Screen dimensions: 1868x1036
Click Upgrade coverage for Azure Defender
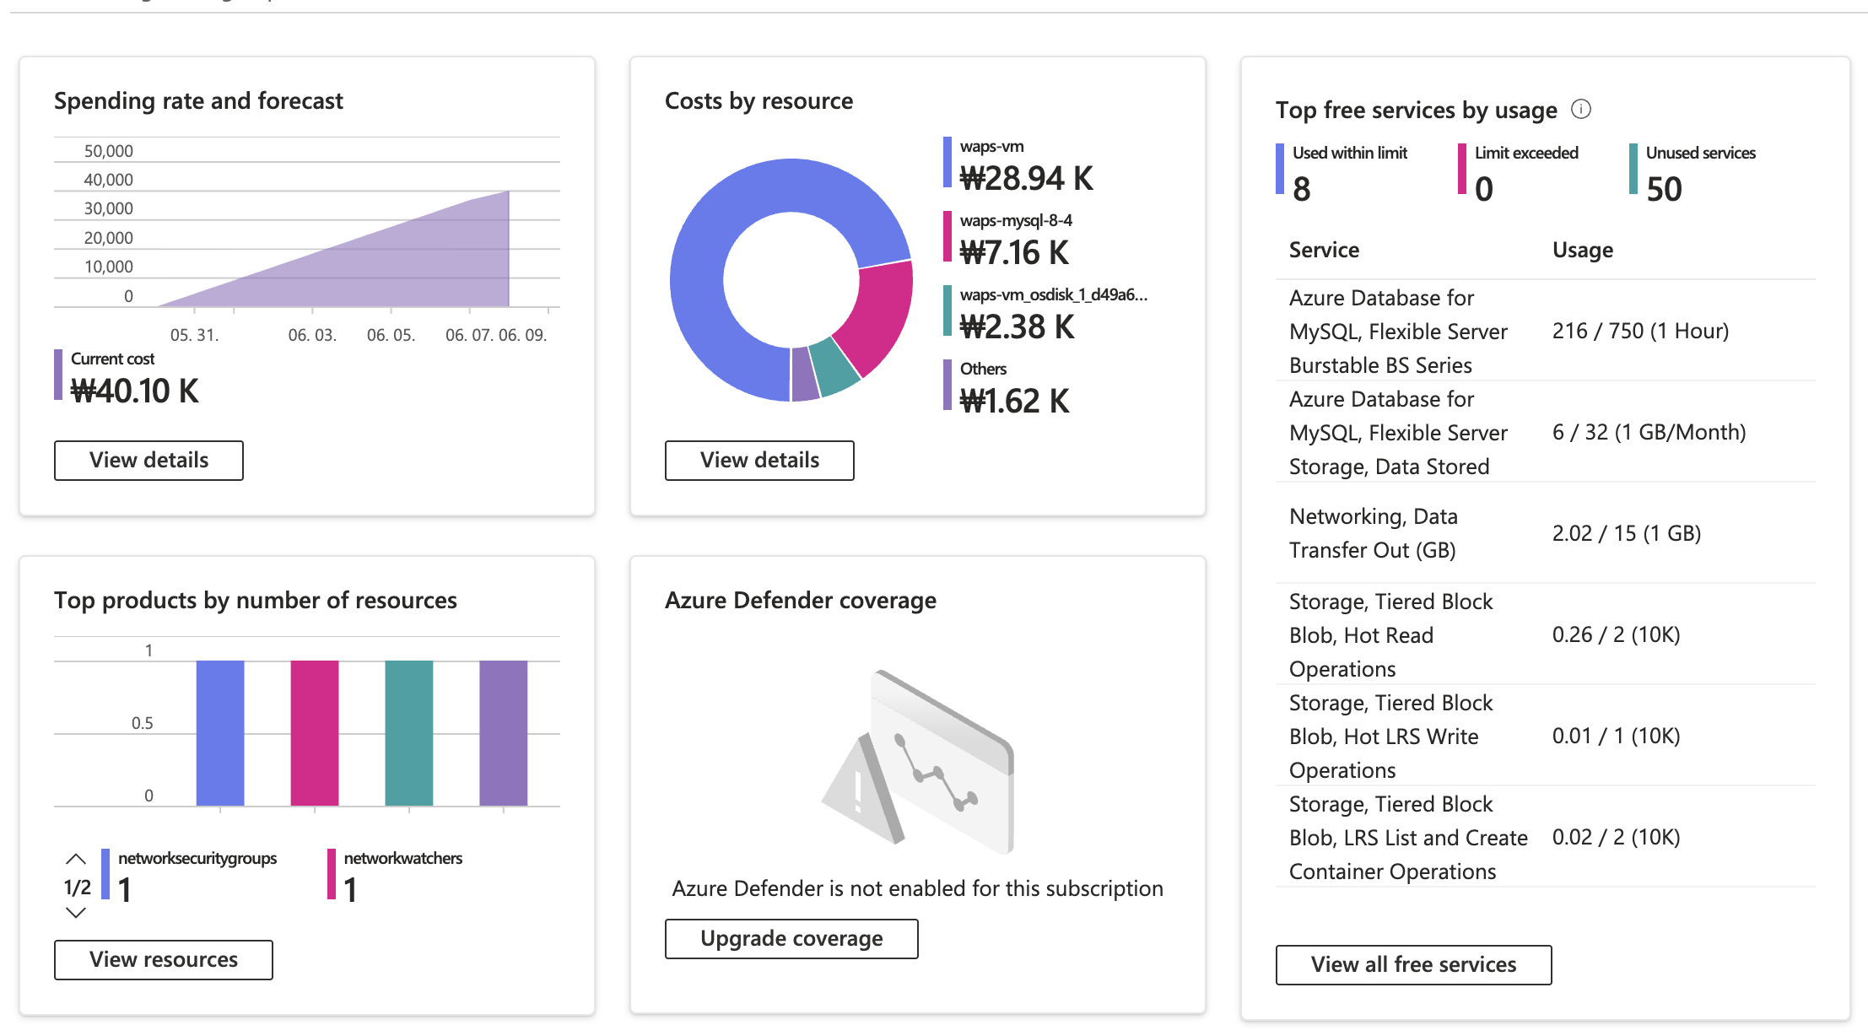(x=791, y=938)
